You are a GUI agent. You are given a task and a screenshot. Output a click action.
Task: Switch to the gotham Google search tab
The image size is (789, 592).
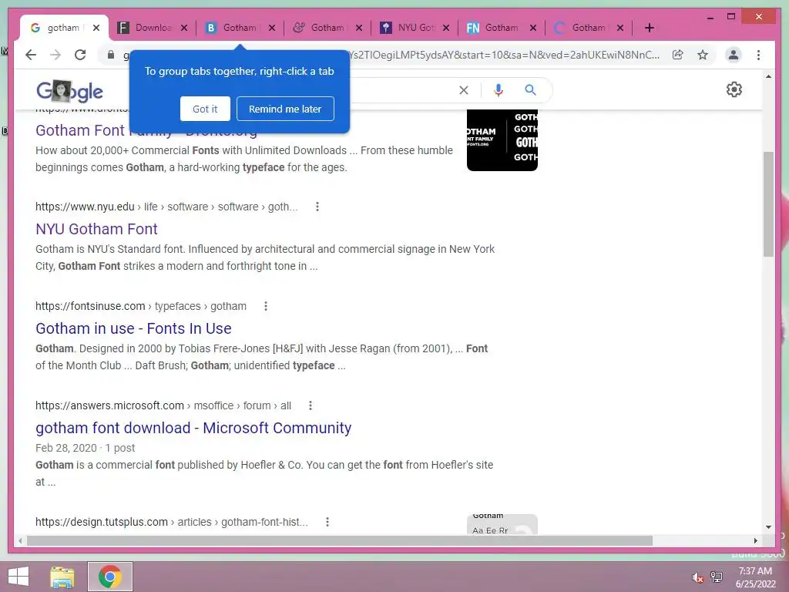pyautogui.click(x=63, y=28)
